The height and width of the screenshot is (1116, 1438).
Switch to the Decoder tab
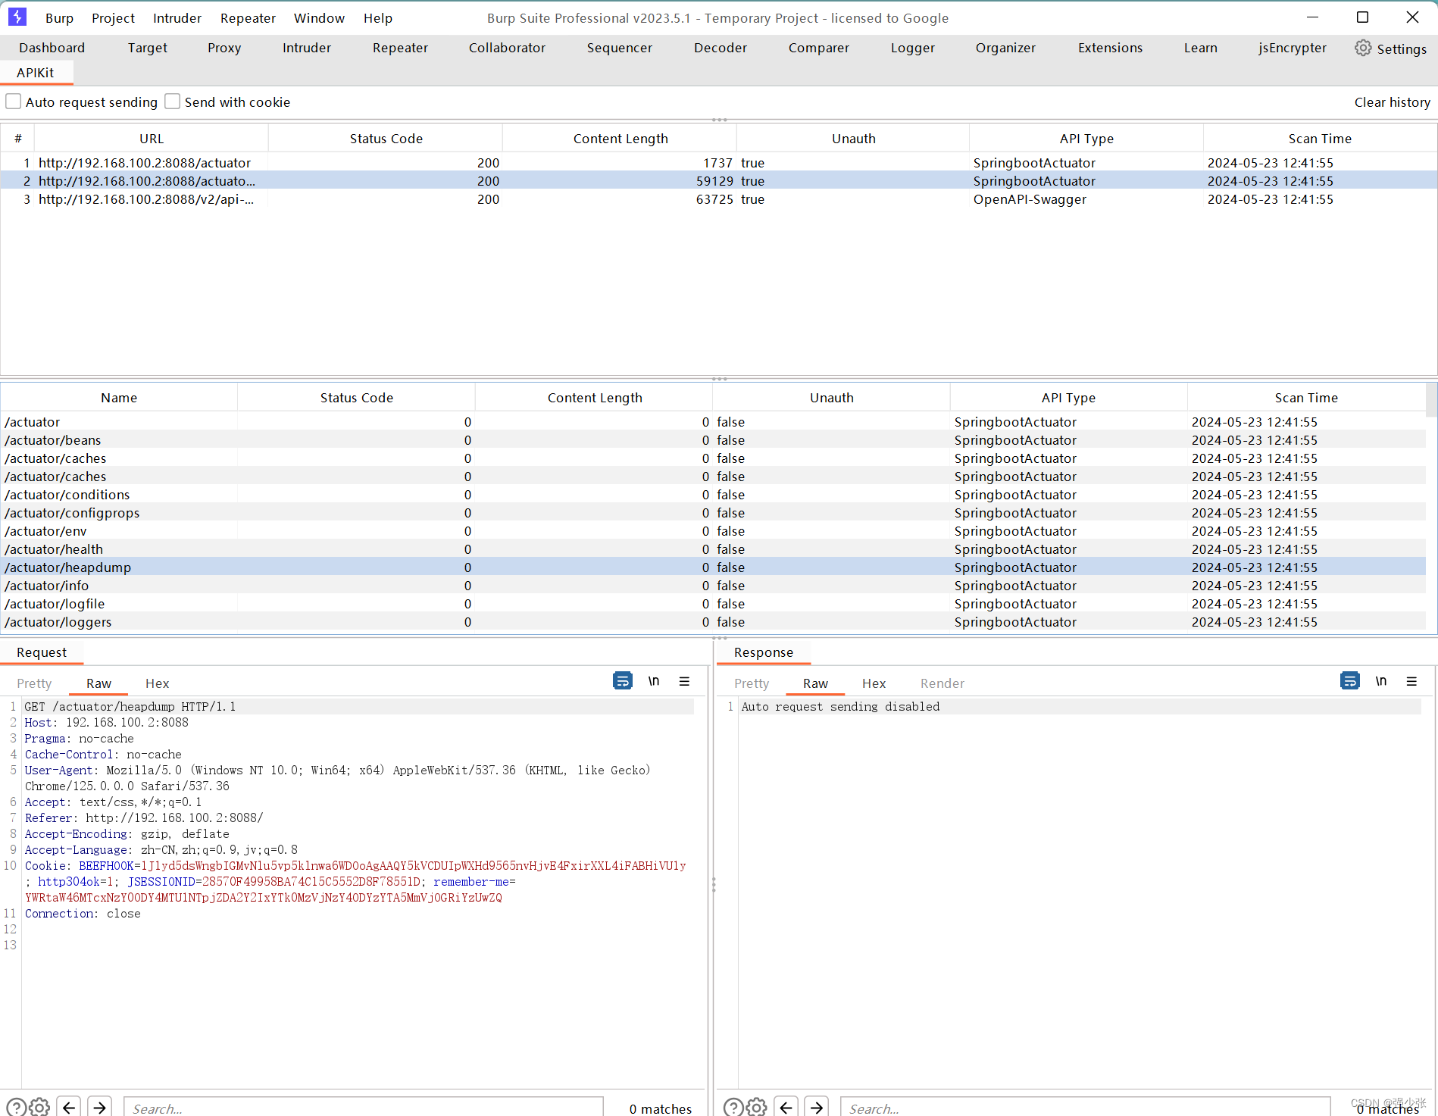coord(720,48)
